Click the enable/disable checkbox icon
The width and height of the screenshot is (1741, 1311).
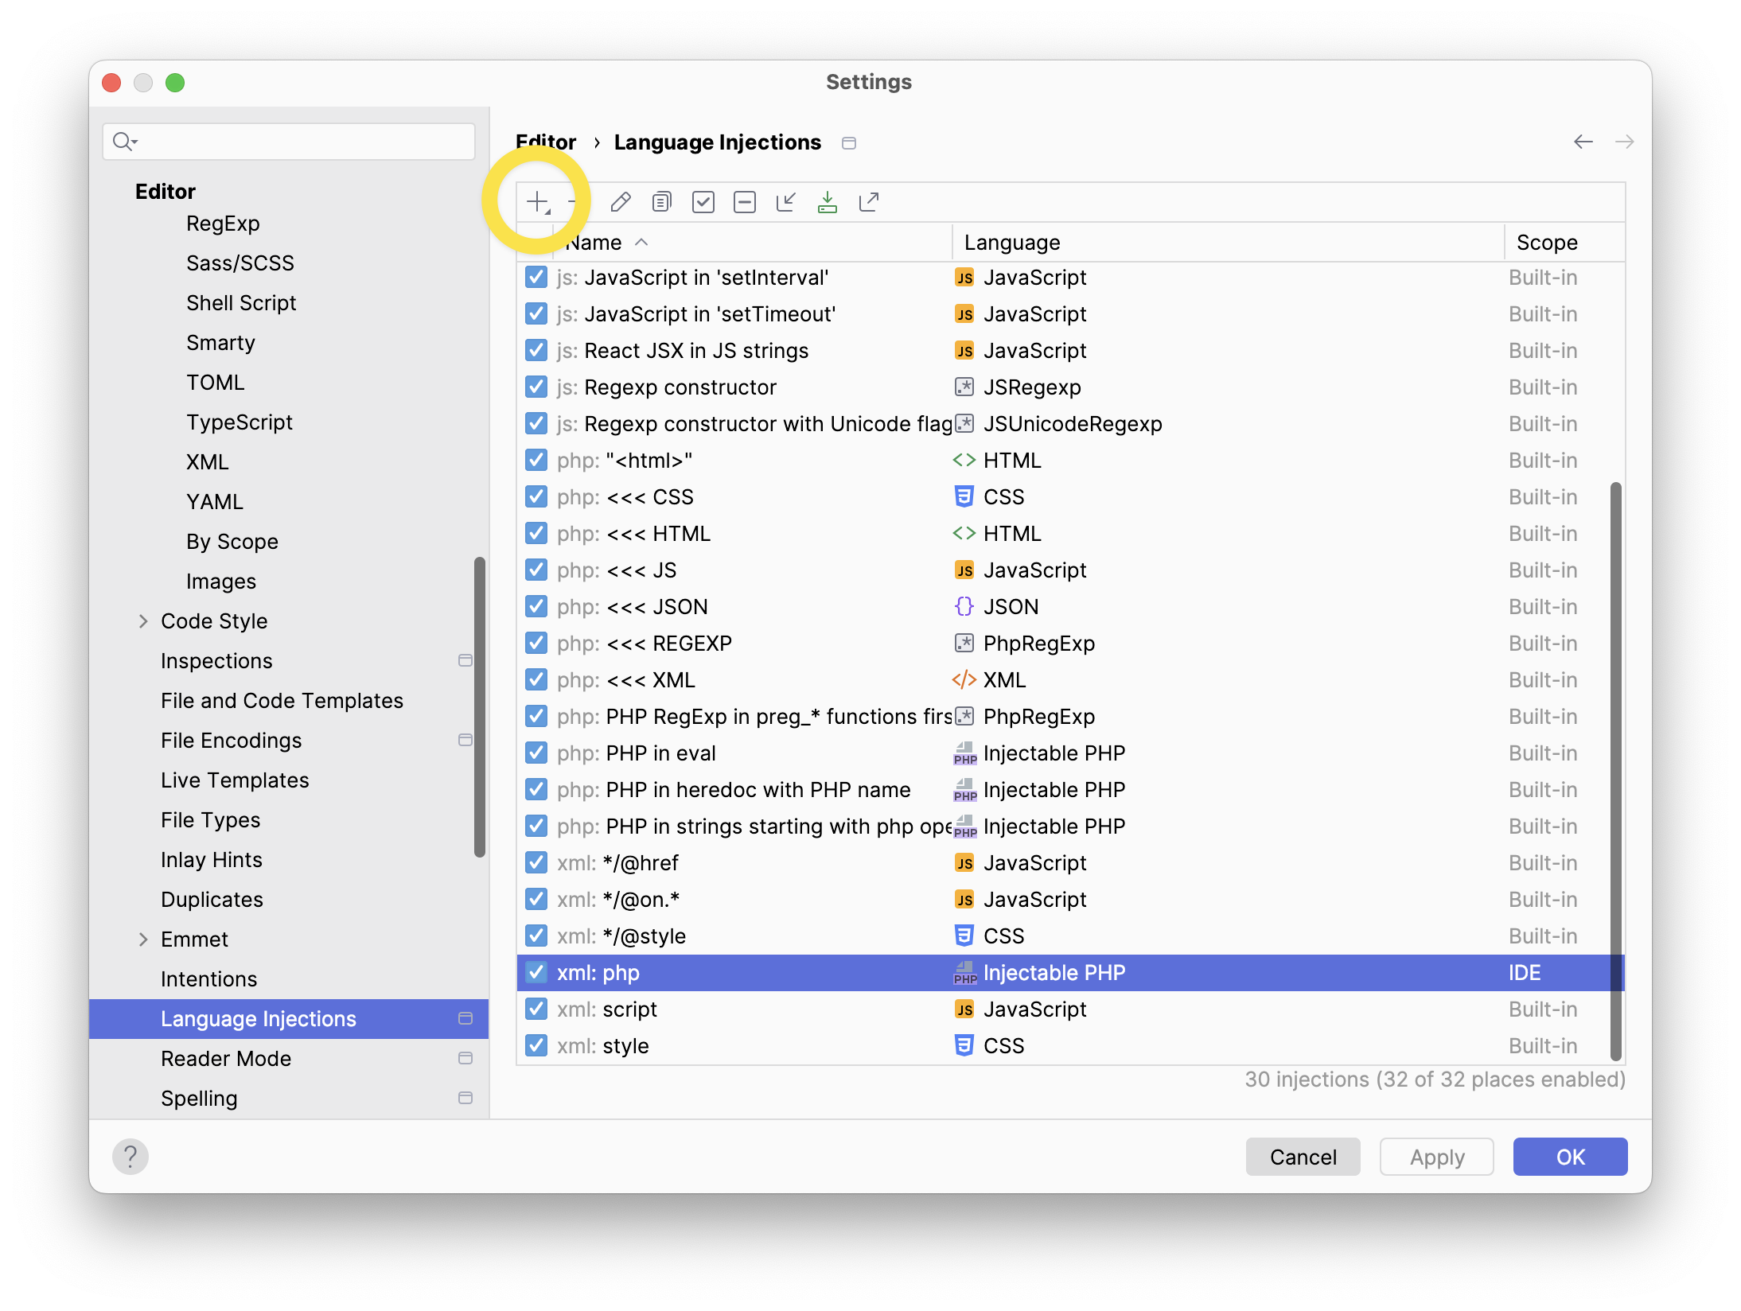[x=703, y=201]
